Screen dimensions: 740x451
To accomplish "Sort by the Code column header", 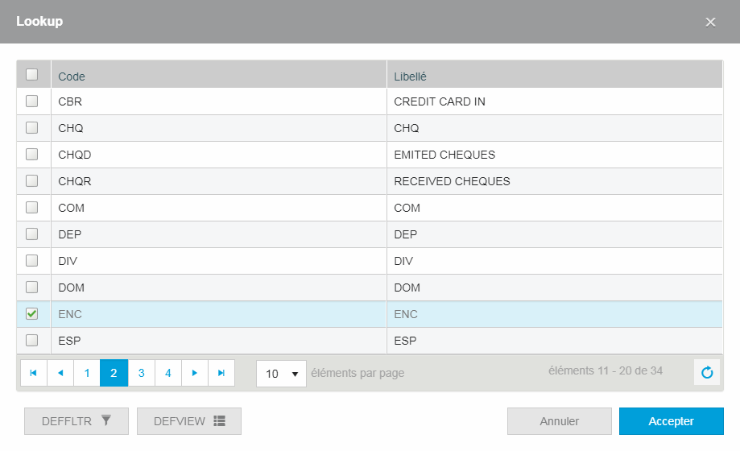I will pyautogui.click(x=72, y=77).
